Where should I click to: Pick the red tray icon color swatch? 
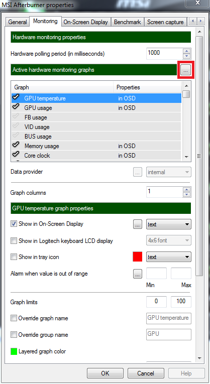pyautogui.click(x=138, y=257)
